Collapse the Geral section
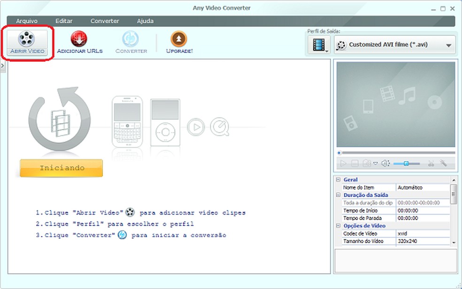 (338, 179)
